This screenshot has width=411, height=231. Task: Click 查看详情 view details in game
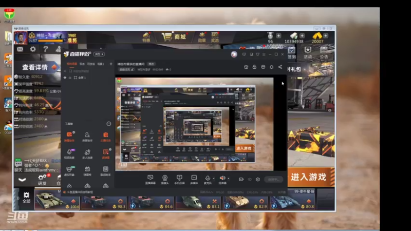click(36, 67)
